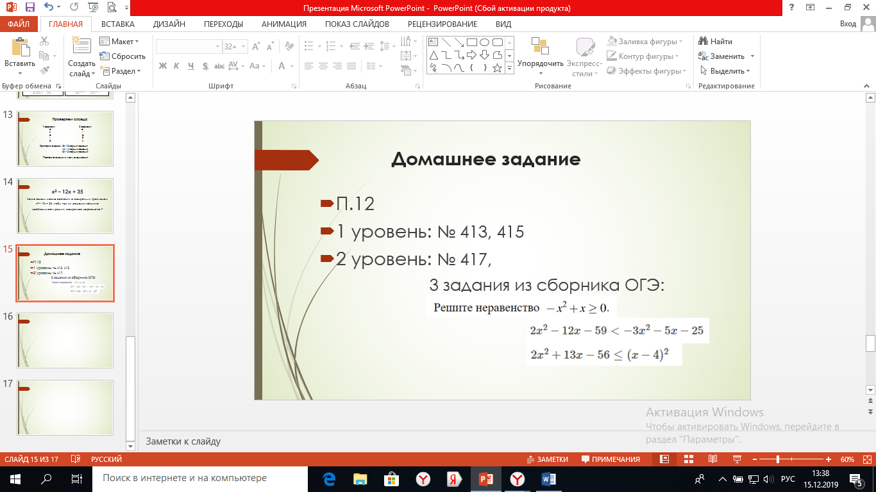Open the ФАЙЛ tab
The height and width of the screenshot is (492, 876).
coord(19,24)
